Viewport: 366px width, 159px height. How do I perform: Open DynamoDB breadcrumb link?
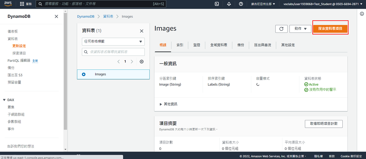point(86,16)
